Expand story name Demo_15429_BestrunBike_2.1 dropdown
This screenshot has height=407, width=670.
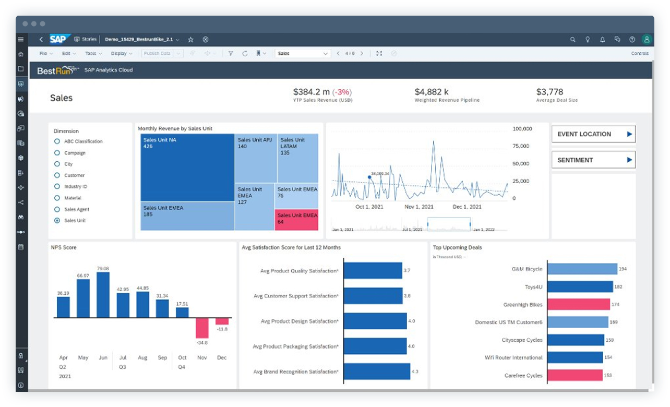[x=177, y=40]
